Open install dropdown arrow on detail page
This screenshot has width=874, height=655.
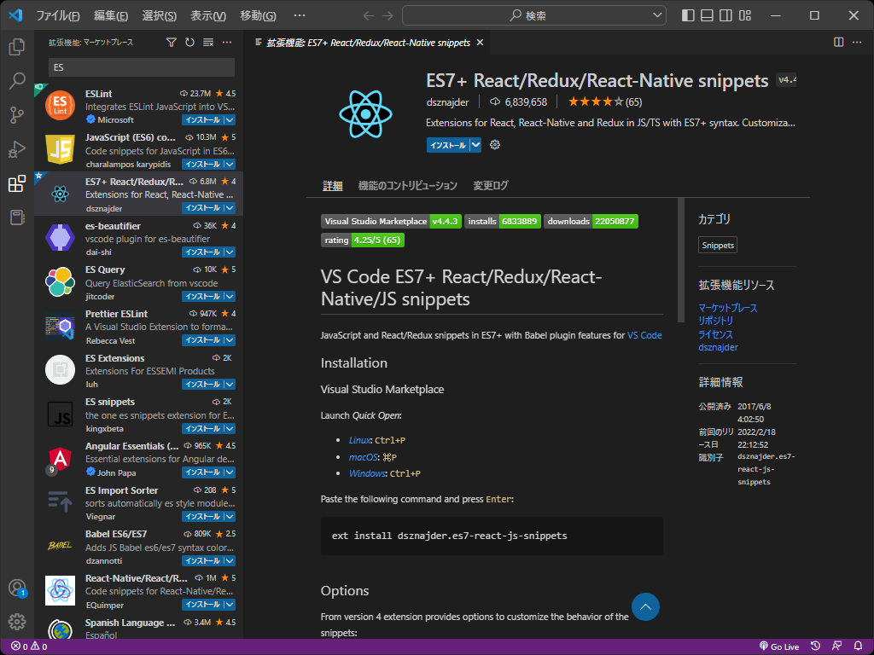coord(475,145)
